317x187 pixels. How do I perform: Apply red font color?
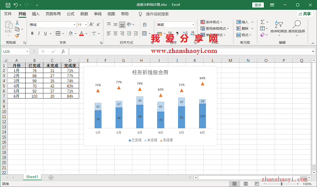click(x=82, y=33)
